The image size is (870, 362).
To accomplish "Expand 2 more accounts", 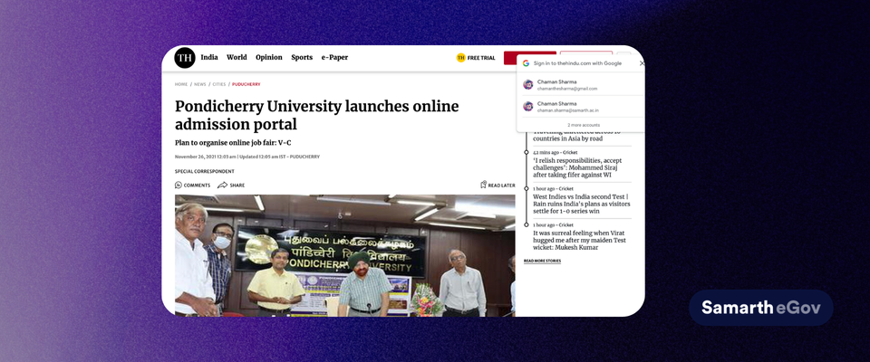I will pos(583,125).
